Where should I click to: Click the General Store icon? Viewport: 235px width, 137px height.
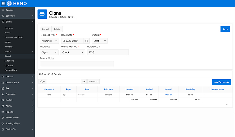coord(3,82)
